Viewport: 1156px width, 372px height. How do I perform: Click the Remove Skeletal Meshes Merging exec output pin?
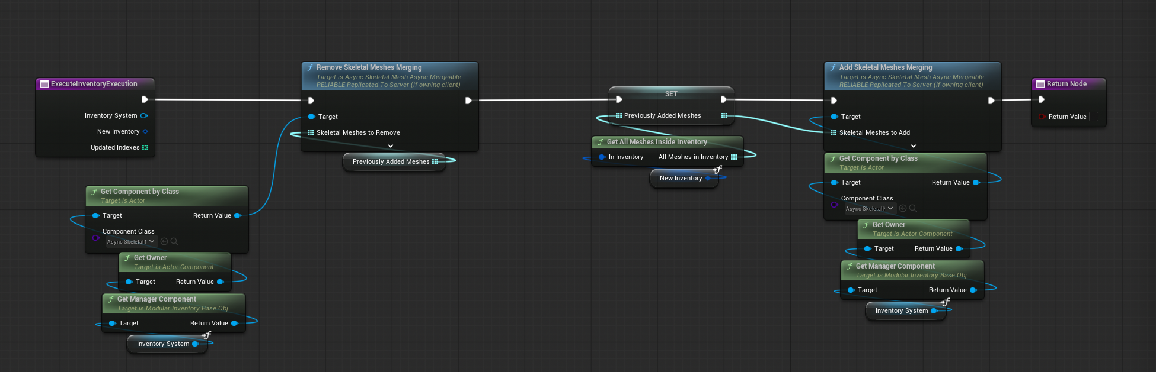[x=468, y=101]
